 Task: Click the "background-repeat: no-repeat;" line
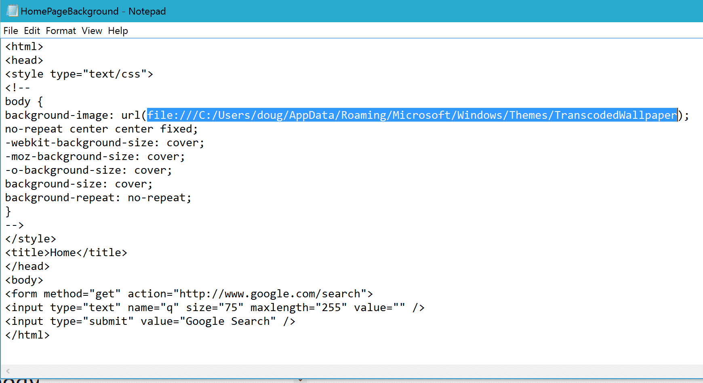[x=98, y=198]
